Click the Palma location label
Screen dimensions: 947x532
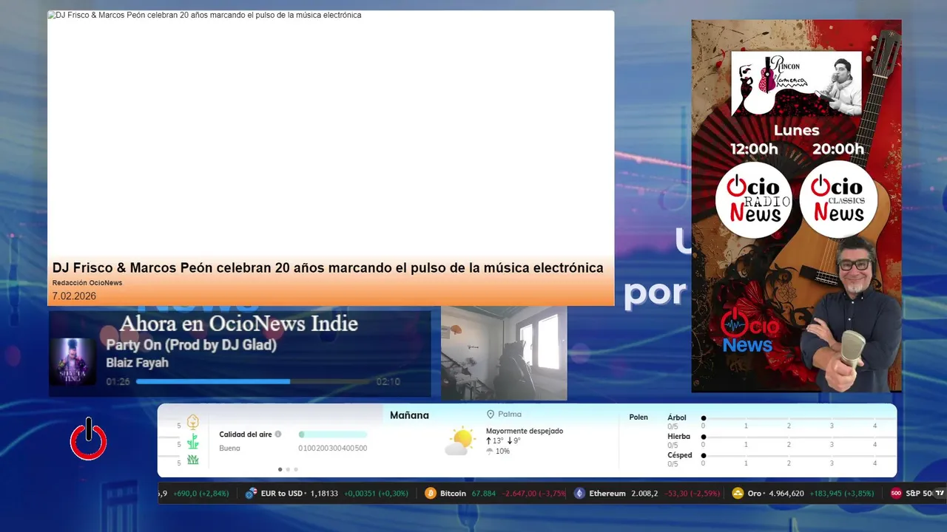click(510, 415)
